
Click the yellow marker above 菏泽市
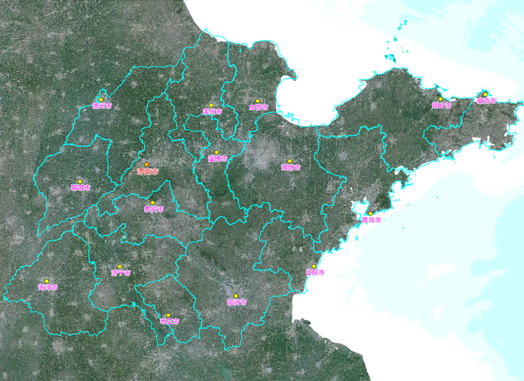[47, 281]
